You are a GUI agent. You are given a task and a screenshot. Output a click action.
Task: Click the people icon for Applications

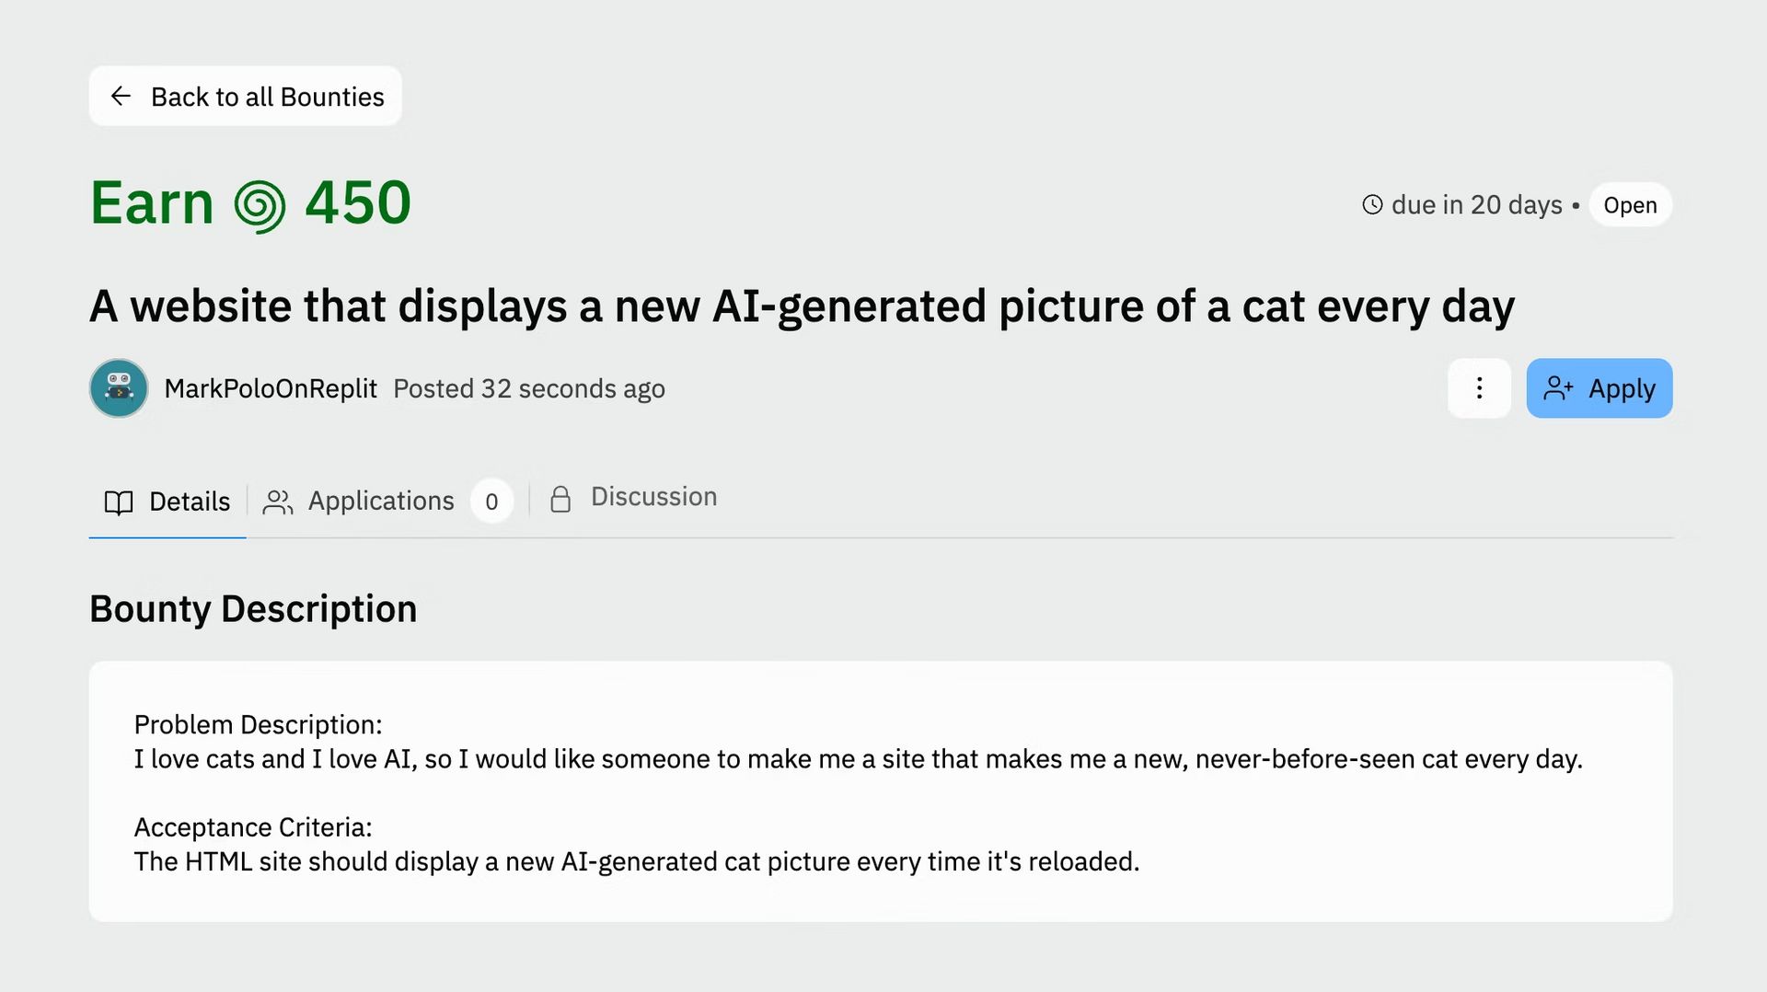[278, 502]
